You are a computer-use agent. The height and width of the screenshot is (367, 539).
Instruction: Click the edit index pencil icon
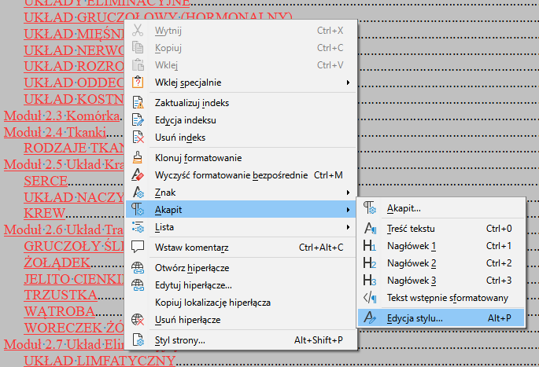pyautogui.click(x=138, y=120)
